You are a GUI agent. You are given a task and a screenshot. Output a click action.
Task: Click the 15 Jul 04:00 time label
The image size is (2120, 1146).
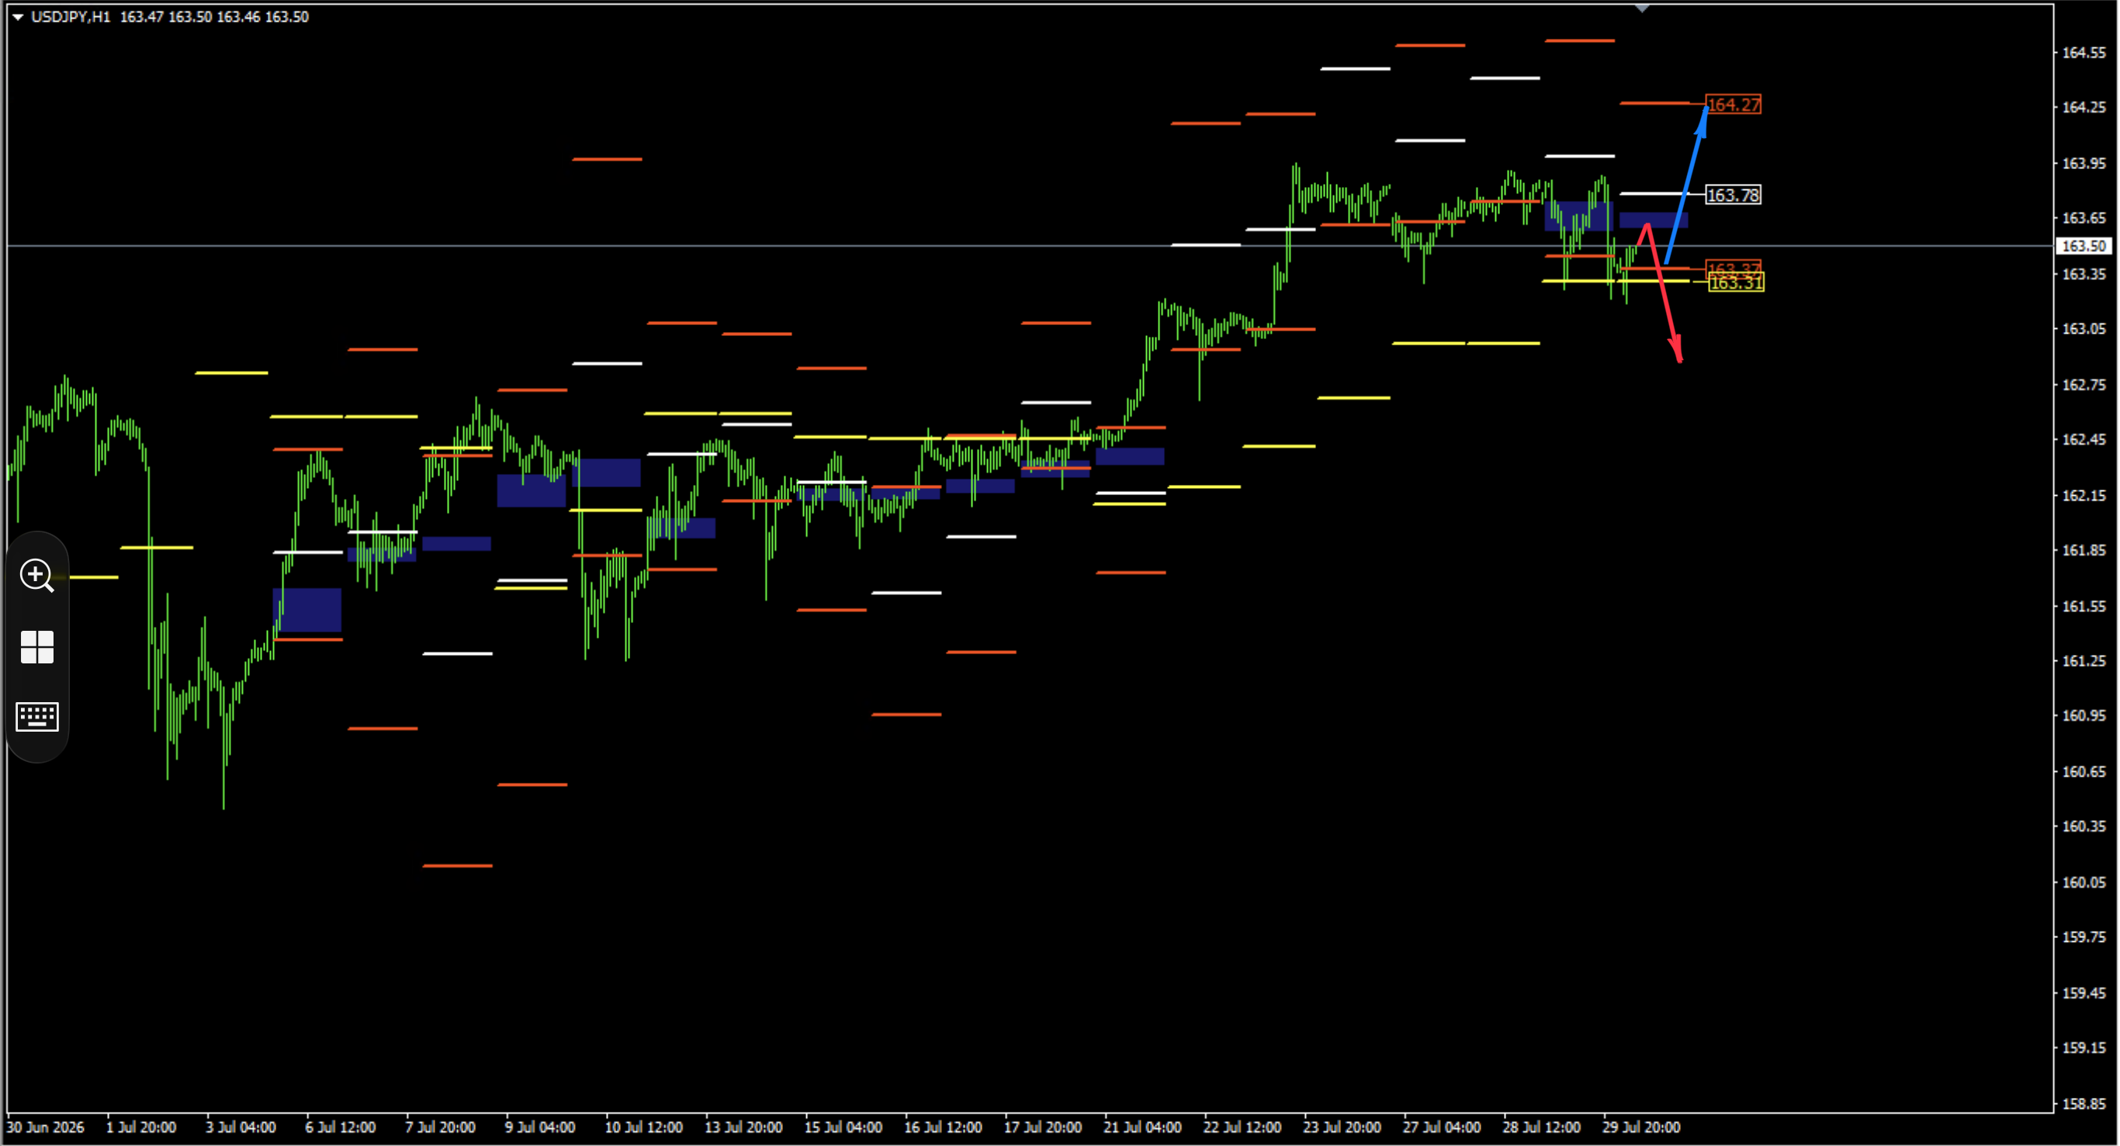coord(843,1127)
